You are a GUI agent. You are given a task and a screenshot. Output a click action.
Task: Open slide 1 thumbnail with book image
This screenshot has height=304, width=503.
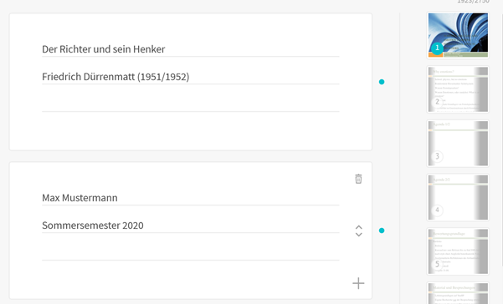458,35
